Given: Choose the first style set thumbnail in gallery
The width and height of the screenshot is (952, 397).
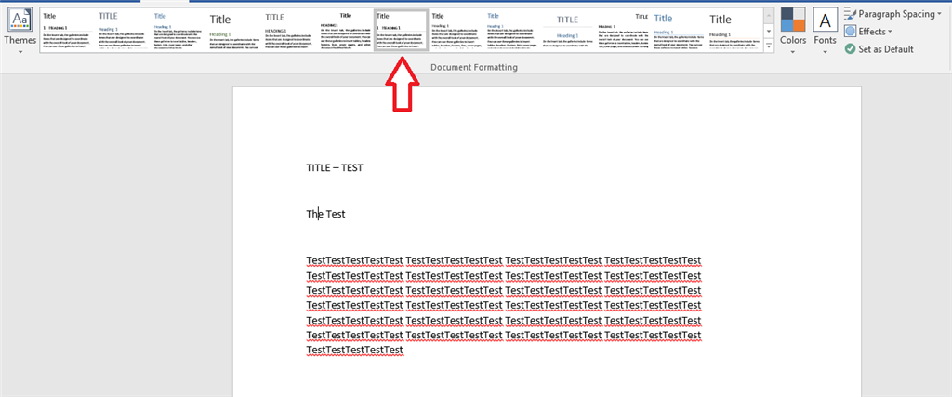Looking at the screenshot, I should (67, 31).
